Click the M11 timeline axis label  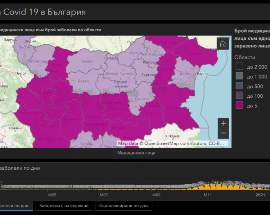pyautogui.click(x=208, y=195)
